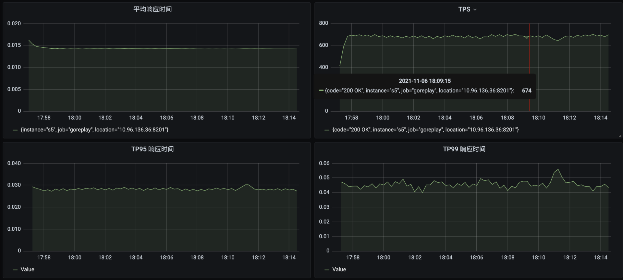Toggle the Value legend in TP99 panel
This screenshot has height=280, width=623.
pos(339,270)
